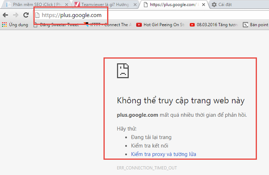Select the https://plus.google.com/ tab

point(173,5)
